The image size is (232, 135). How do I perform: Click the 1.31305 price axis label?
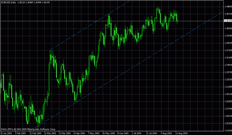pos(228,87)
